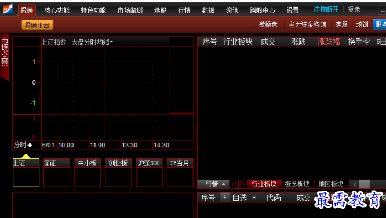Sort by 代码 column header

(x=273, y=198)
